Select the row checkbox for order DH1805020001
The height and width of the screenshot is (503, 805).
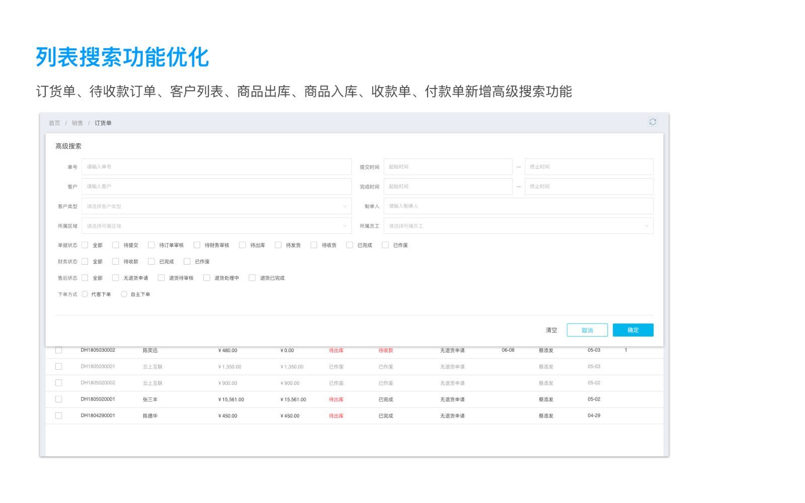point(59,399)
